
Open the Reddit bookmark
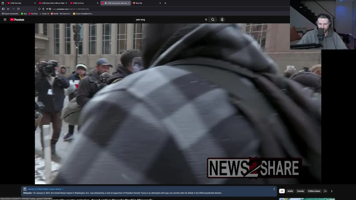pyautogui.click(x=61, y=14)
